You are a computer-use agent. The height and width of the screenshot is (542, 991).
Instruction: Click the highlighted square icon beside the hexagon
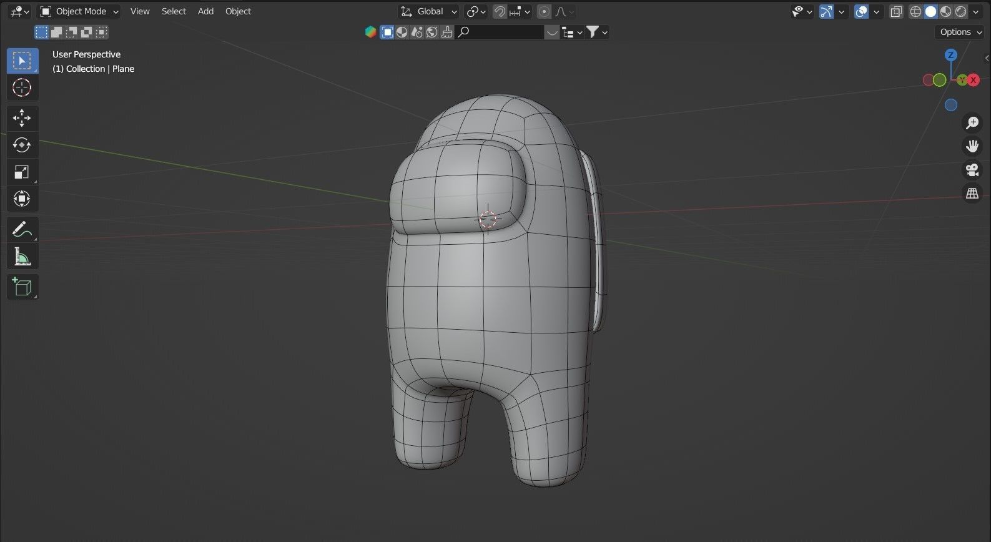387,32
